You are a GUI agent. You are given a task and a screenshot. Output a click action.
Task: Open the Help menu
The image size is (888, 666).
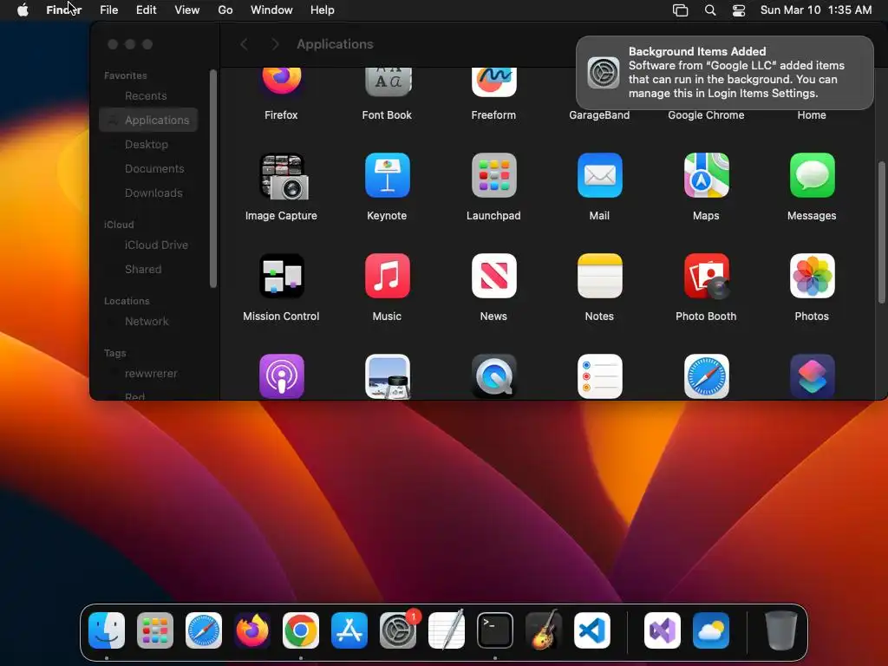(x=323, y=10)
